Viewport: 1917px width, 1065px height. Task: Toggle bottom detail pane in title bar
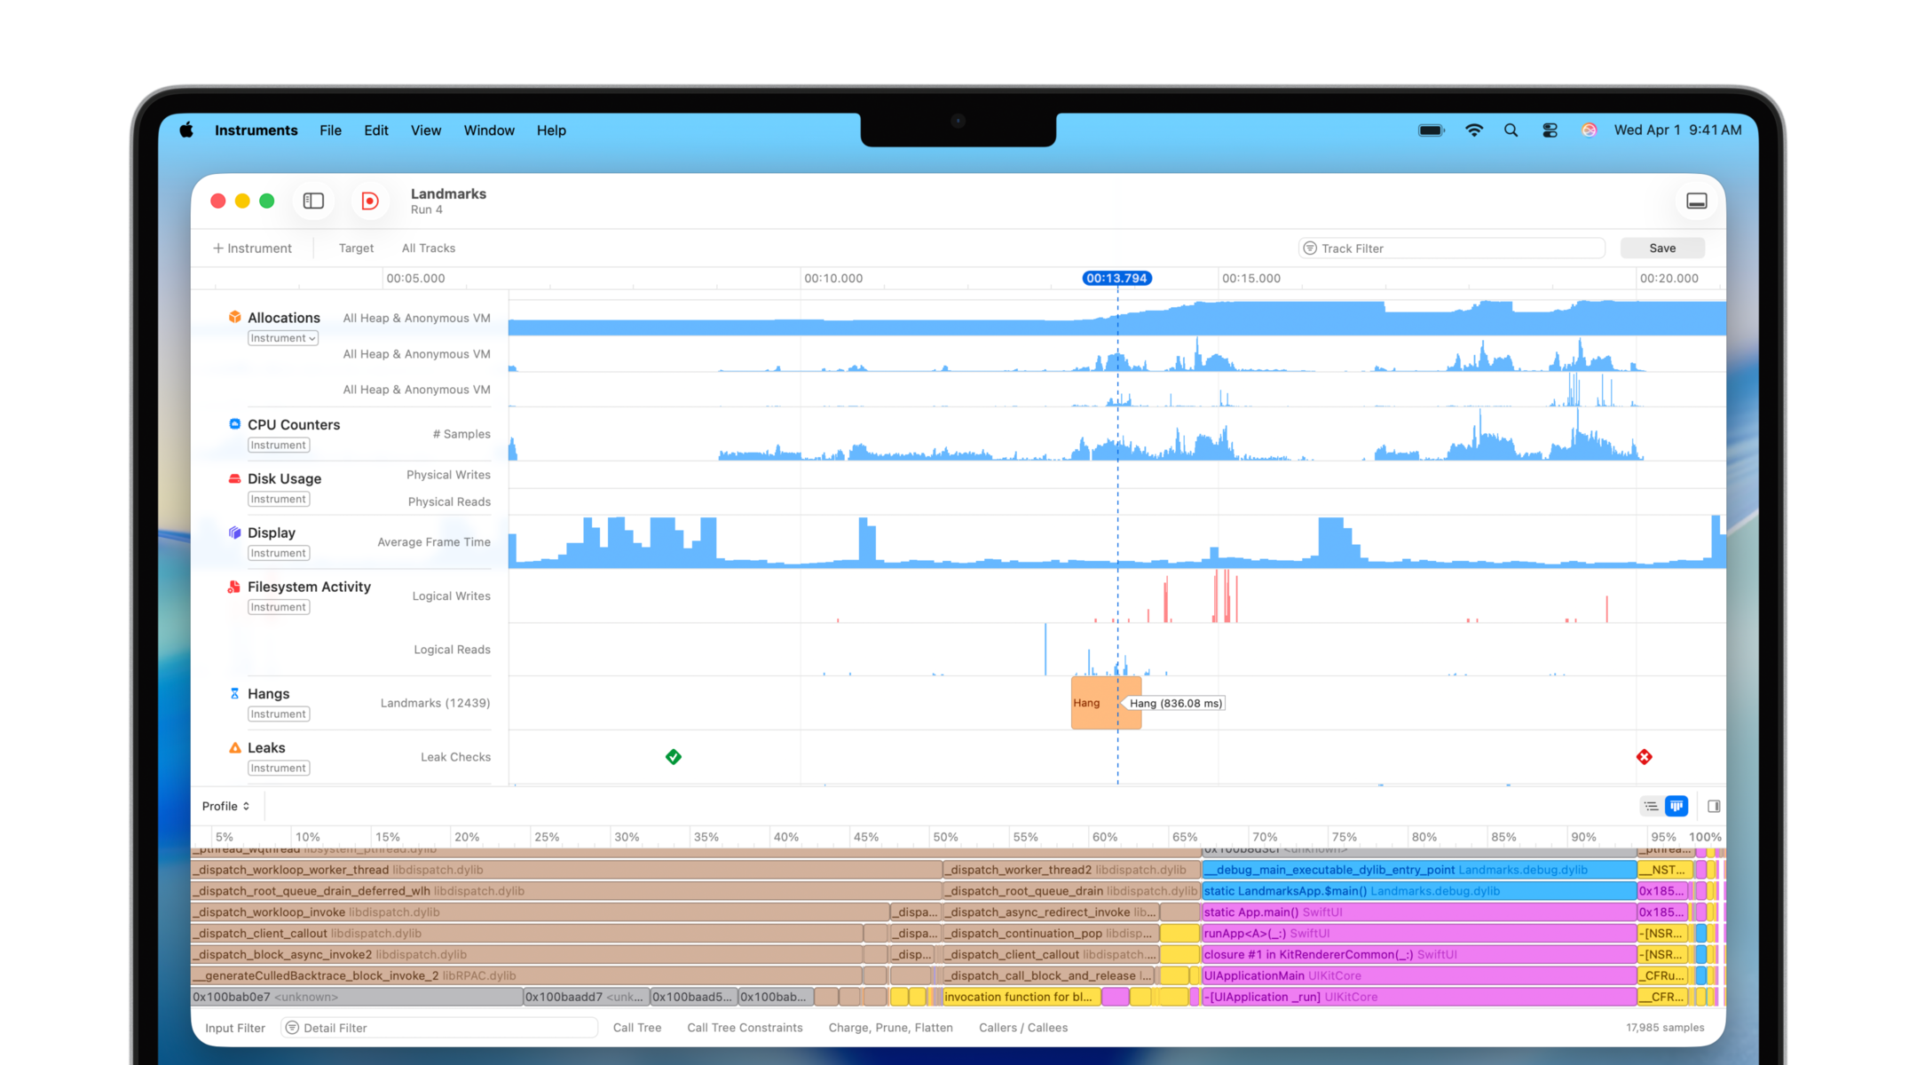pos(1696,201)
